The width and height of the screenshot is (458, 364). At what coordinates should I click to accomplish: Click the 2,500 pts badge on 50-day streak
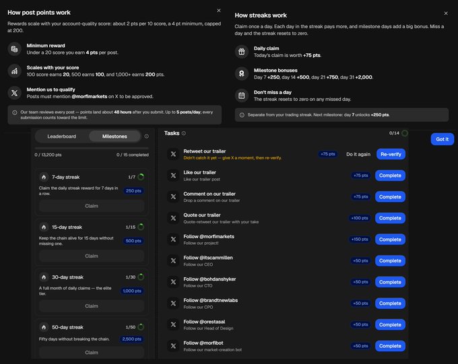click(132, 339)
